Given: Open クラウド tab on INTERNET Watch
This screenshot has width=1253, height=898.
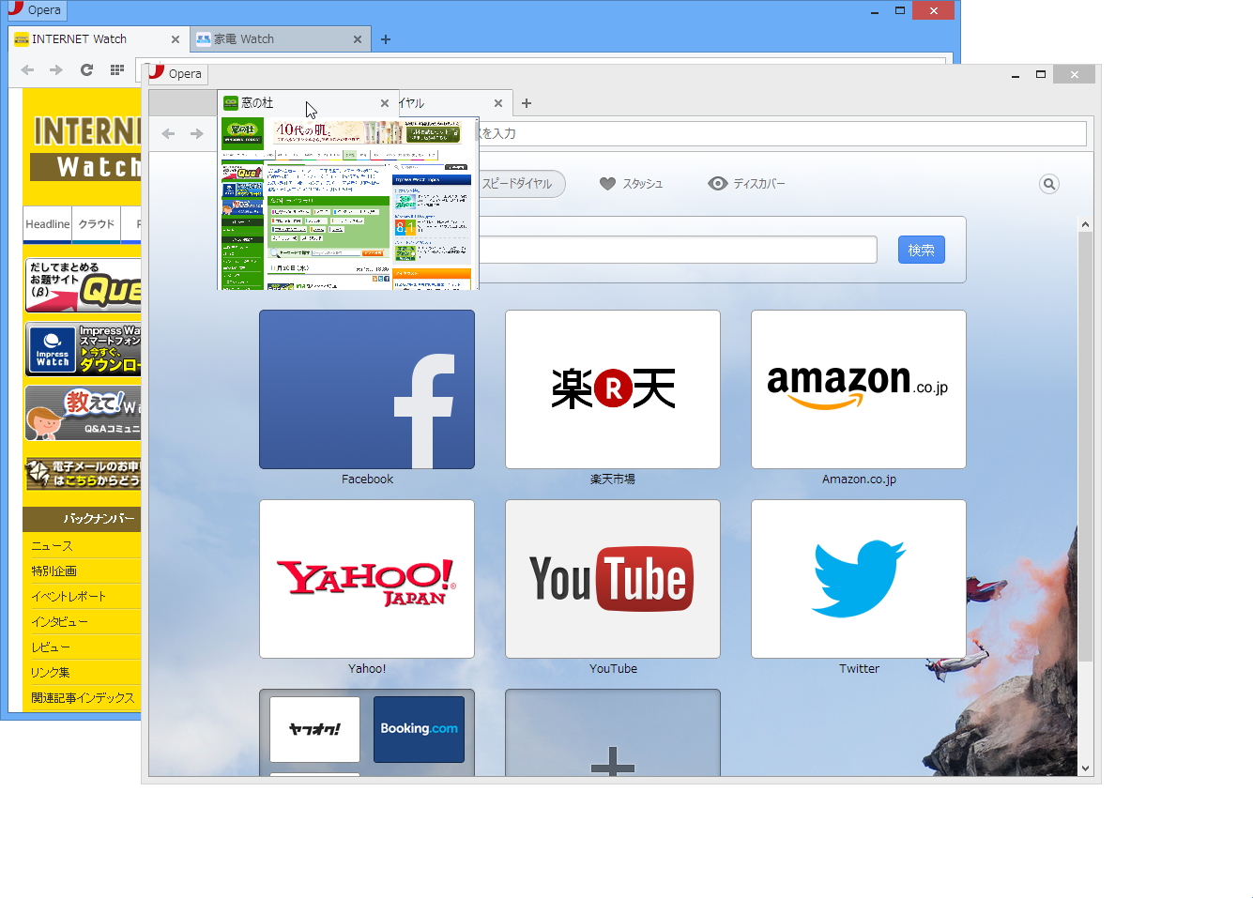Looking at the screenshot, I should pyautogui.click(x=97, y=224).
